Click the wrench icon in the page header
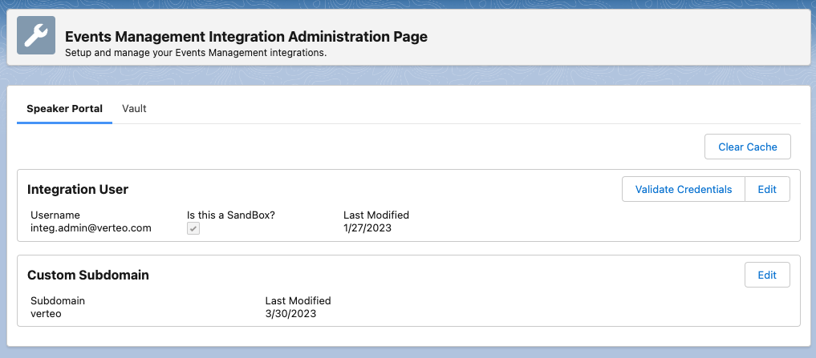The width and height of the screenshot is (816, 358). click(x=36, y=36)
